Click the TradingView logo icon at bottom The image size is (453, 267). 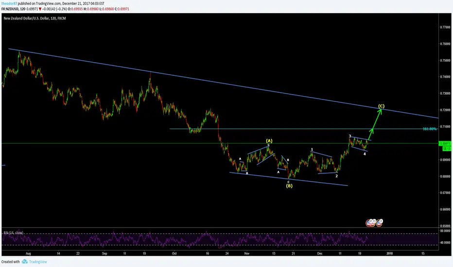click(25, 262)
